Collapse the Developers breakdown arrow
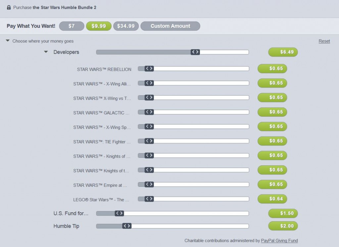This screenshot has height=247, width=339. click(46, 52)
